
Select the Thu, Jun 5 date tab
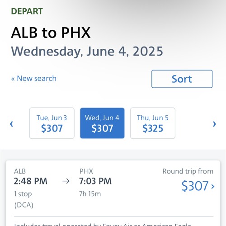(x=153, y=123)
